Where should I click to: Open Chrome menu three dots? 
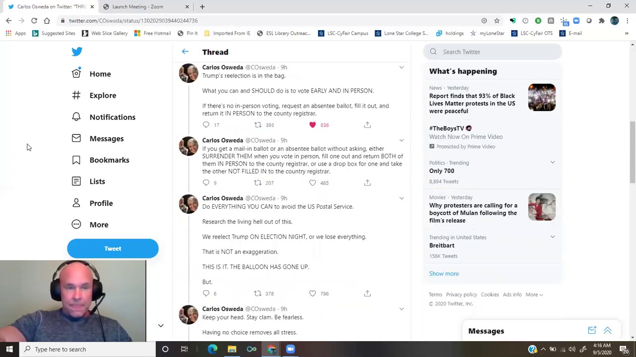click(628, 20)
